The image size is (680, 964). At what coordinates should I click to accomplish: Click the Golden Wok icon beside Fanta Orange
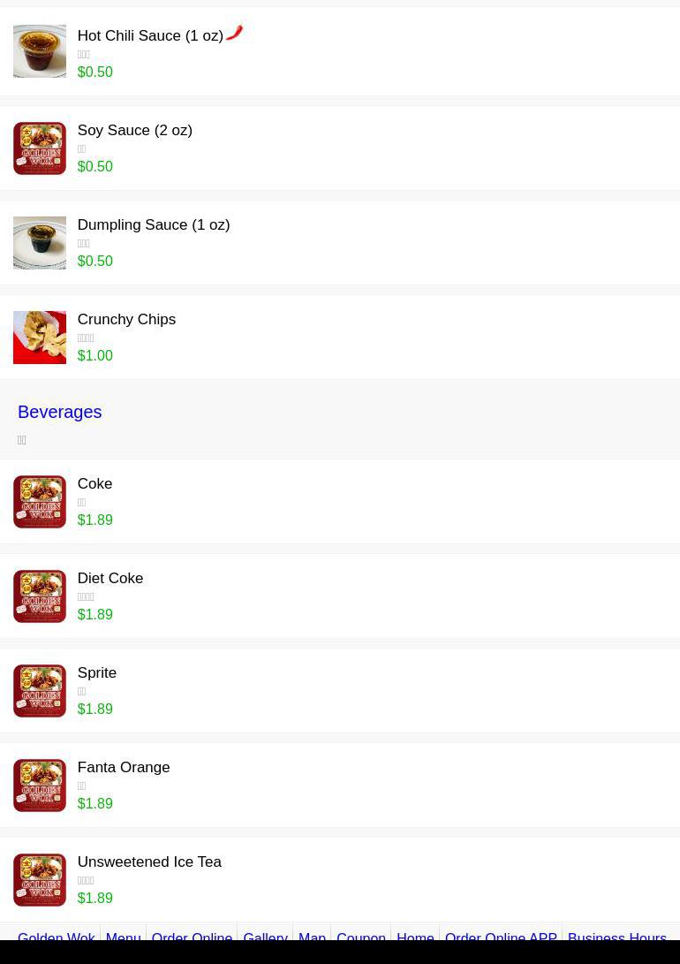click(40, 786)
